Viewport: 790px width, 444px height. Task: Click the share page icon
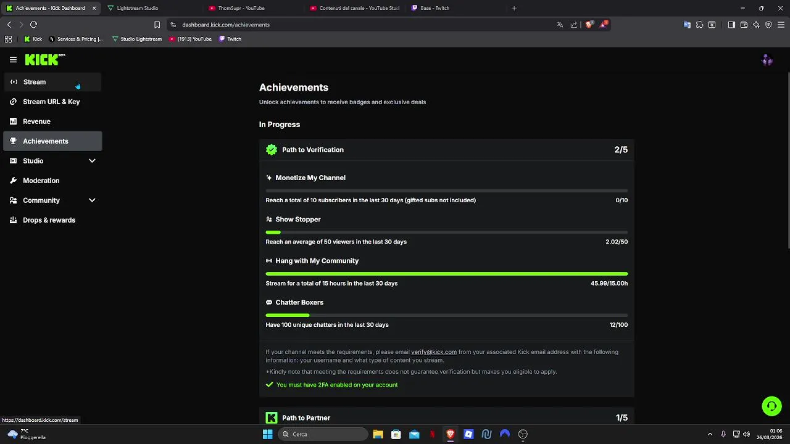click(574, 25)
